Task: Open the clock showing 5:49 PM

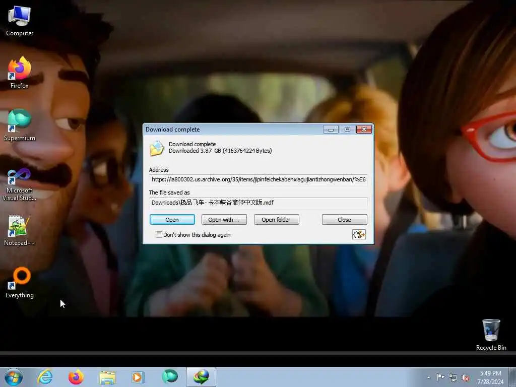Action: 490,377
